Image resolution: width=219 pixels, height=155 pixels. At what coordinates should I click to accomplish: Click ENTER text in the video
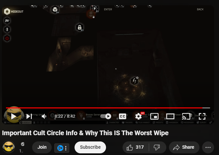(x=108, y=9)
